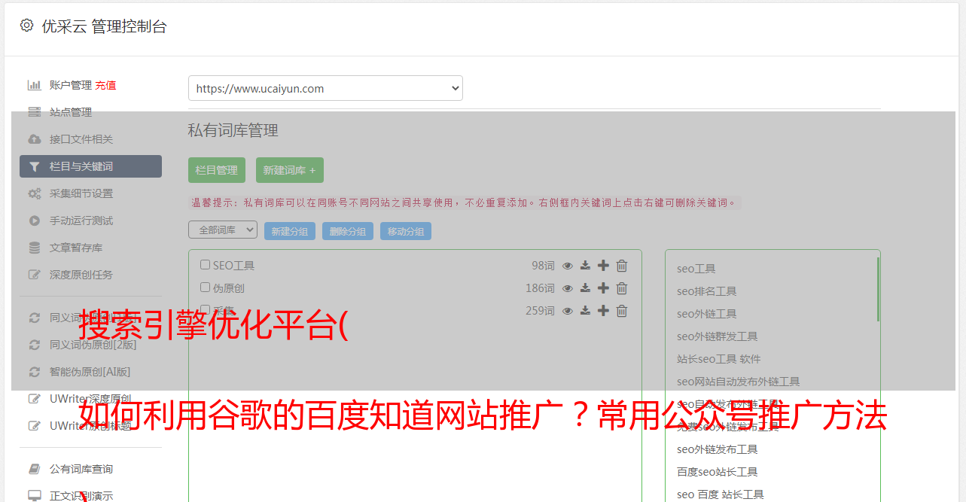Select keyword seo 百度 站长工具

(720, 494)
